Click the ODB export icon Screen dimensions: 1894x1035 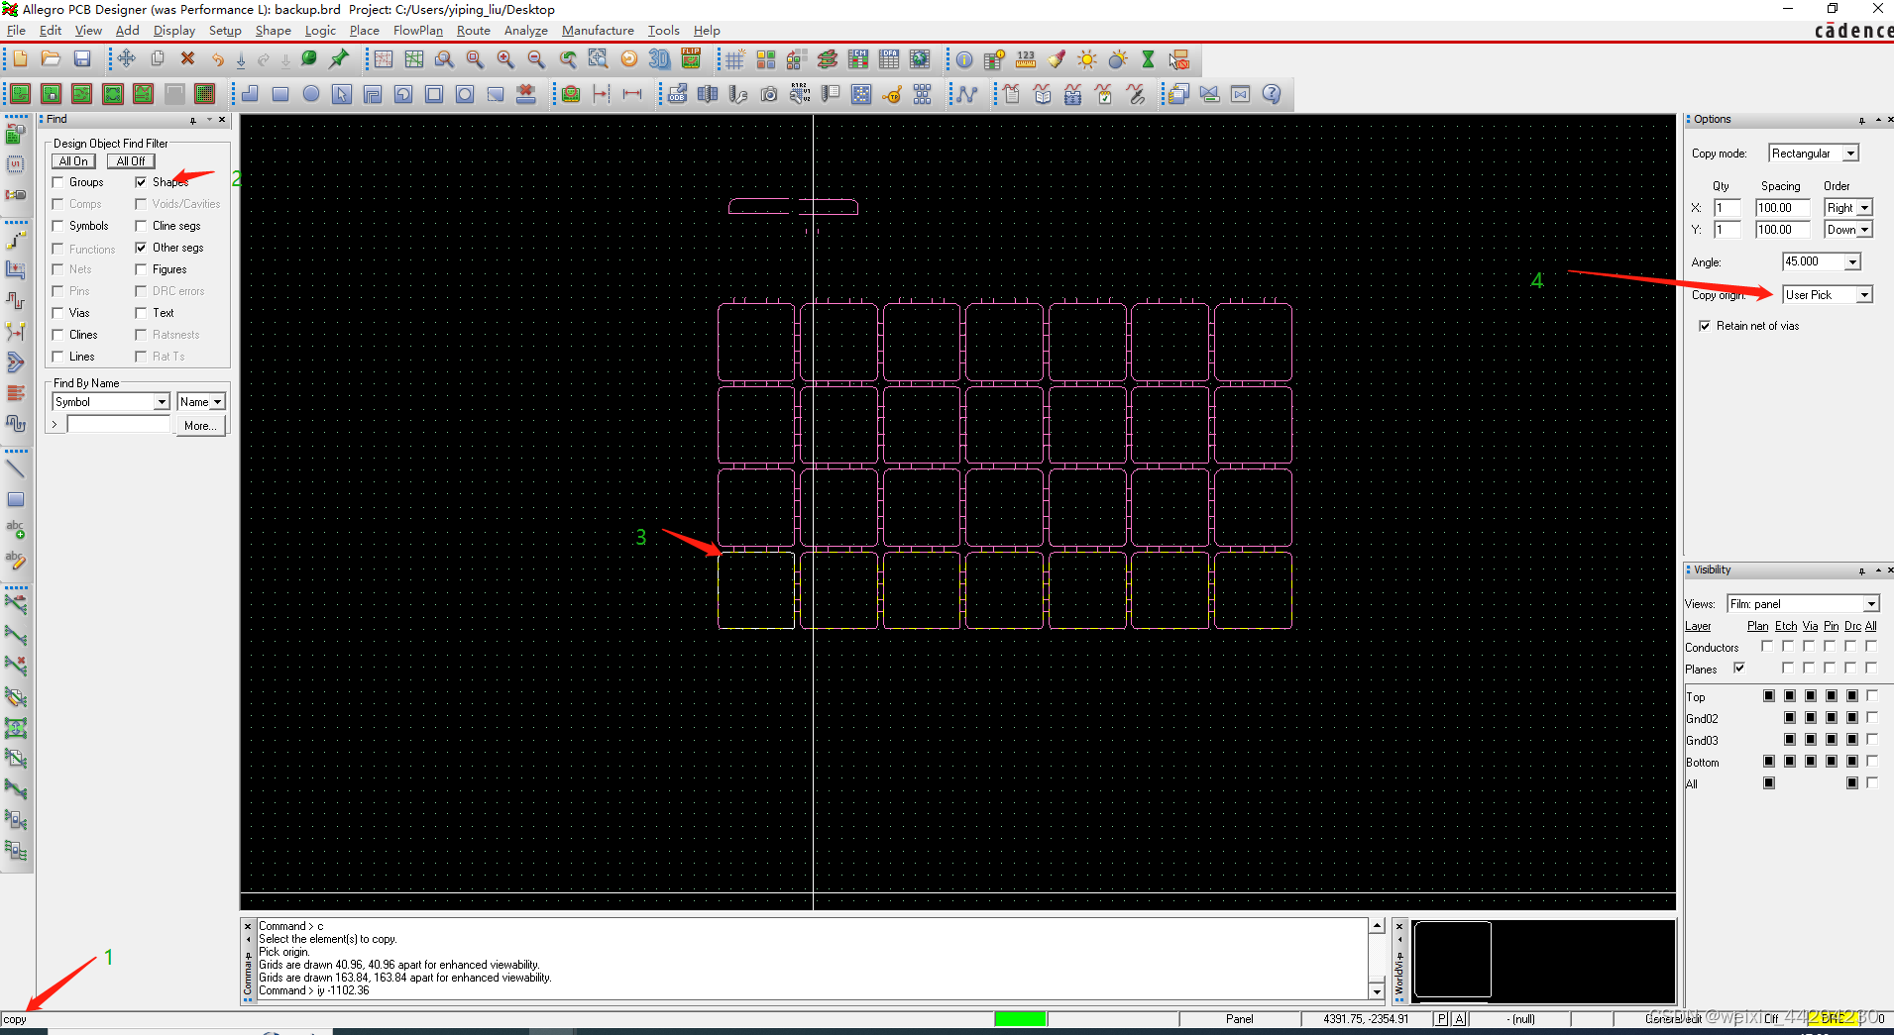[677, 94]
